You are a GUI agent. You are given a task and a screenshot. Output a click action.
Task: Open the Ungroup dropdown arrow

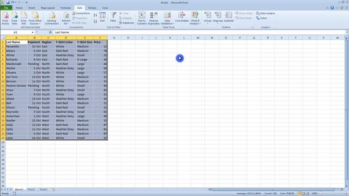coord(218,23)
